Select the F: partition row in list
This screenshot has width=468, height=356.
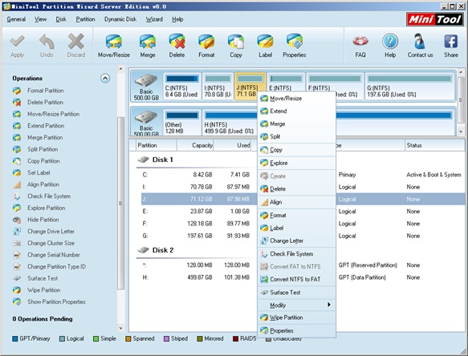pos(303,224)
